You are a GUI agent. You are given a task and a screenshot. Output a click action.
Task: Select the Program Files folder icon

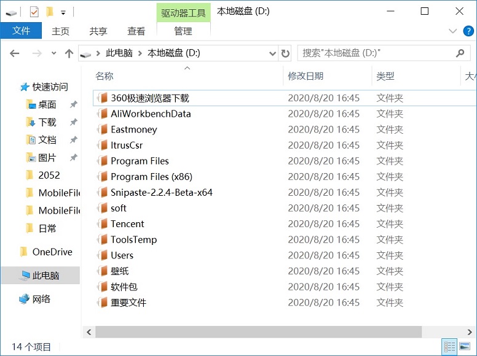pyautogui.click(x=103, y=161)
